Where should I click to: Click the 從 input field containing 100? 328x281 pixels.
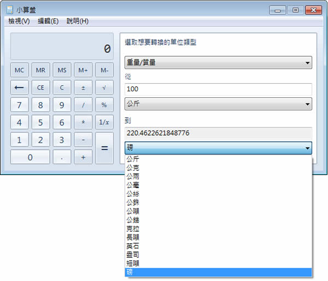218,89
